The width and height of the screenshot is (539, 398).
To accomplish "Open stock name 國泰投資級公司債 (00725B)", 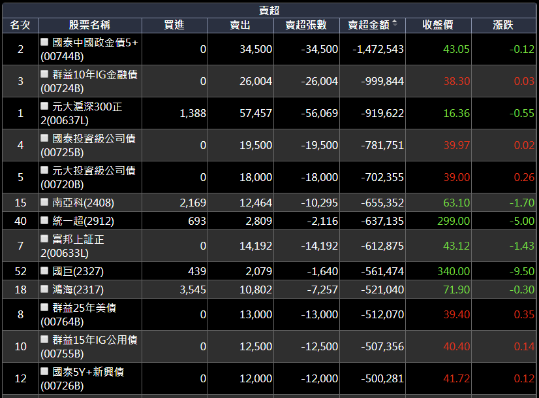I will point(88,145).
